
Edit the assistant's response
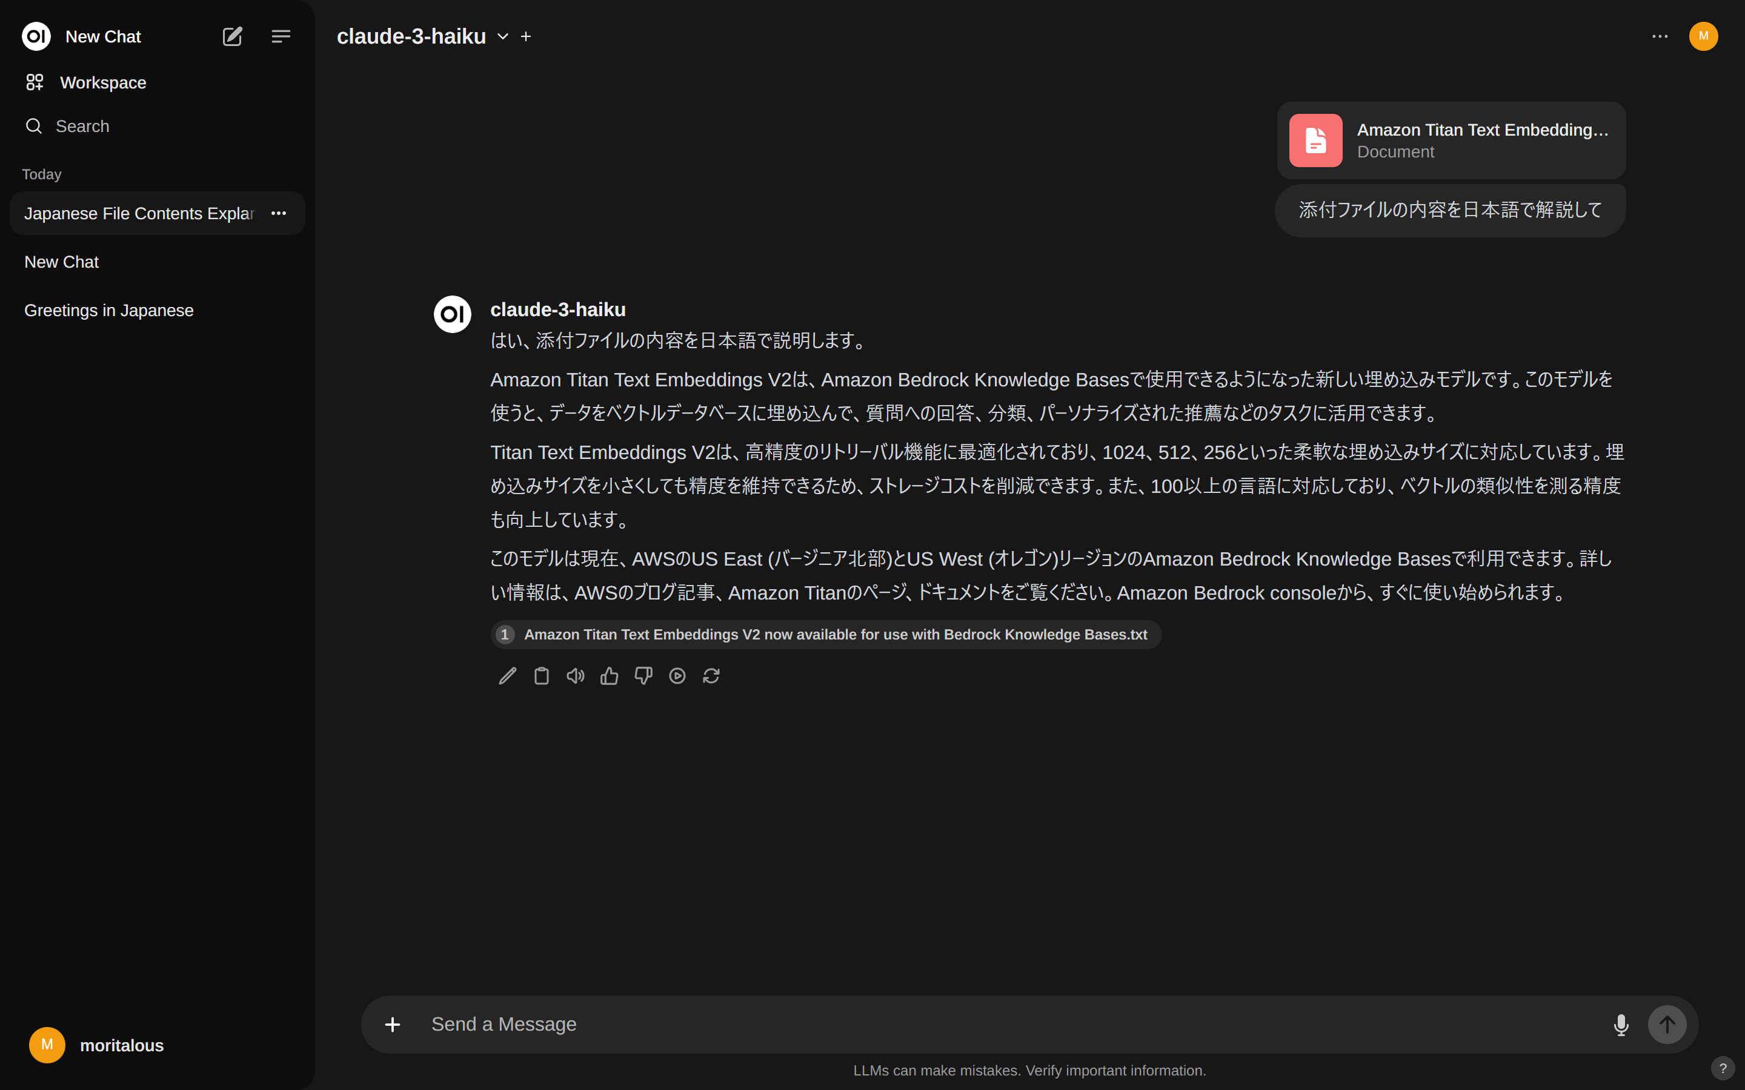[507, 675]
